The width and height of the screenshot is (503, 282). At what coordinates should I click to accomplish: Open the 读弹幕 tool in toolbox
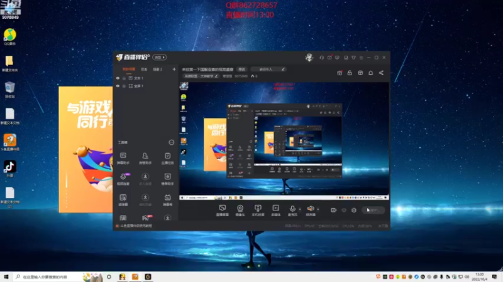coord(123,200)
